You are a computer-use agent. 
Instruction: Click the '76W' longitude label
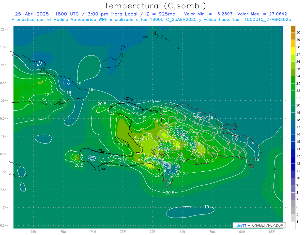[33, 232]
